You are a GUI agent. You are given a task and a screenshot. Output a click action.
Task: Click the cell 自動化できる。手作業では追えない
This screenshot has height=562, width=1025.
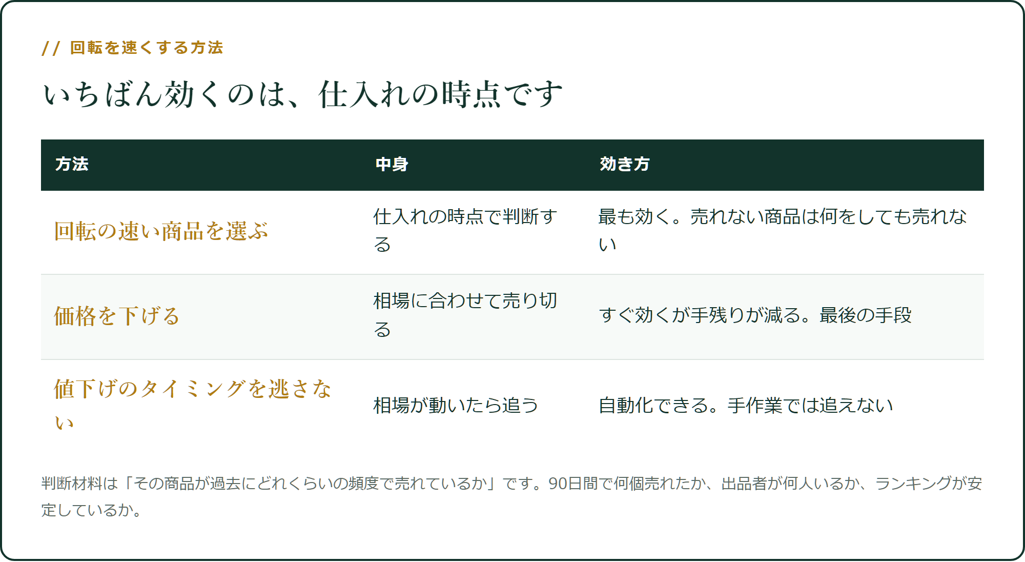coord(746,406)
